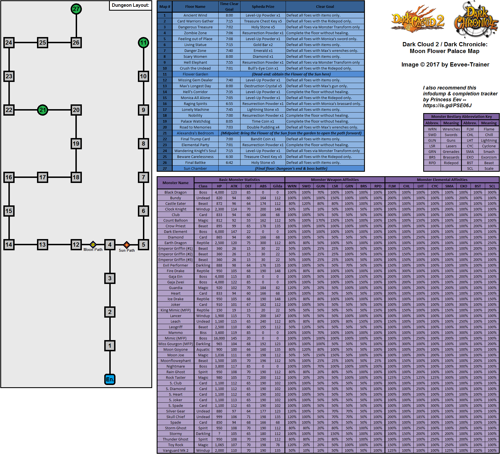
Task: Select the Sun Path diamond marker
Action: click(x=127, y=245)
